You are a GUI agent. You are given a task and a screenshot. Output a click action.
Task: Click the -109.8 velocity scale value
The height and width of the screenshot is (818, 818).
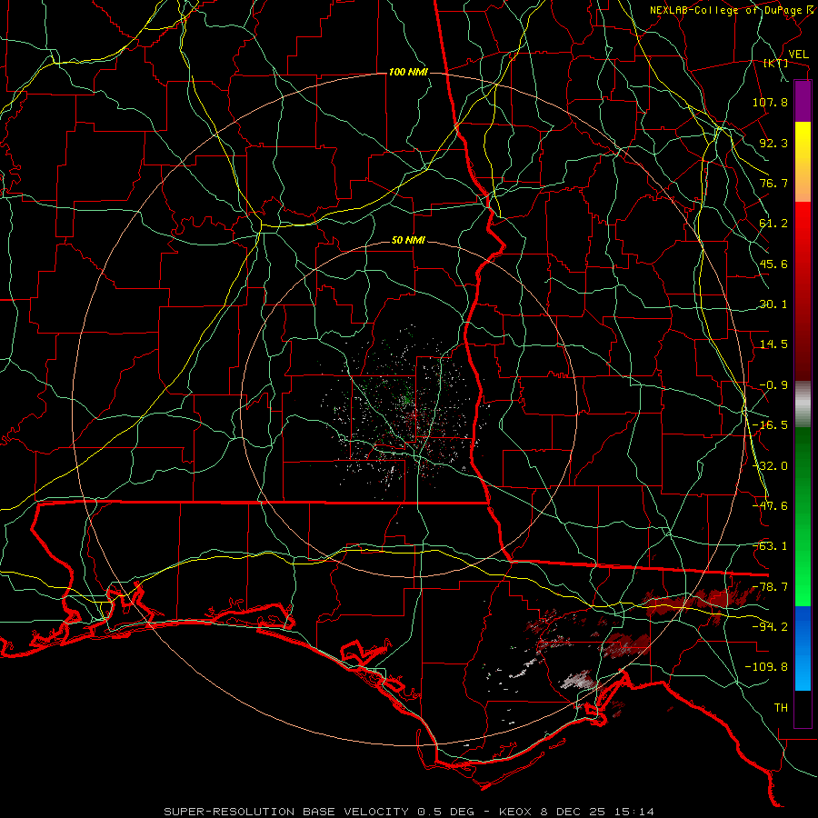tap(766, 667)
